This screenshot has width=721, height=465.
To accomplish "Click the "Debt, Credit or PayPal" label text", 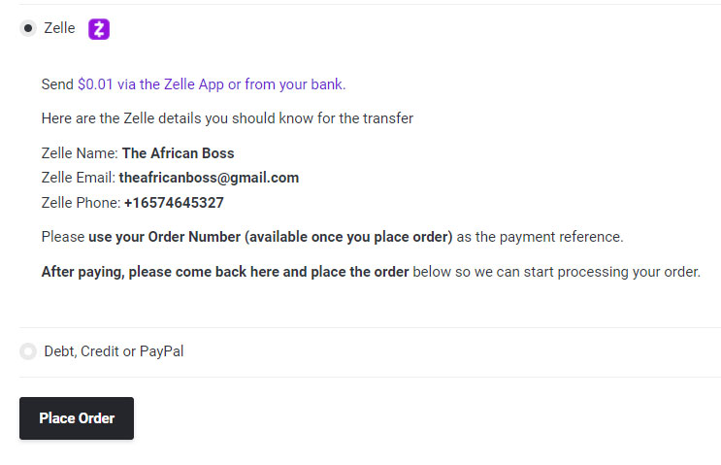I will tap(114, 351).
